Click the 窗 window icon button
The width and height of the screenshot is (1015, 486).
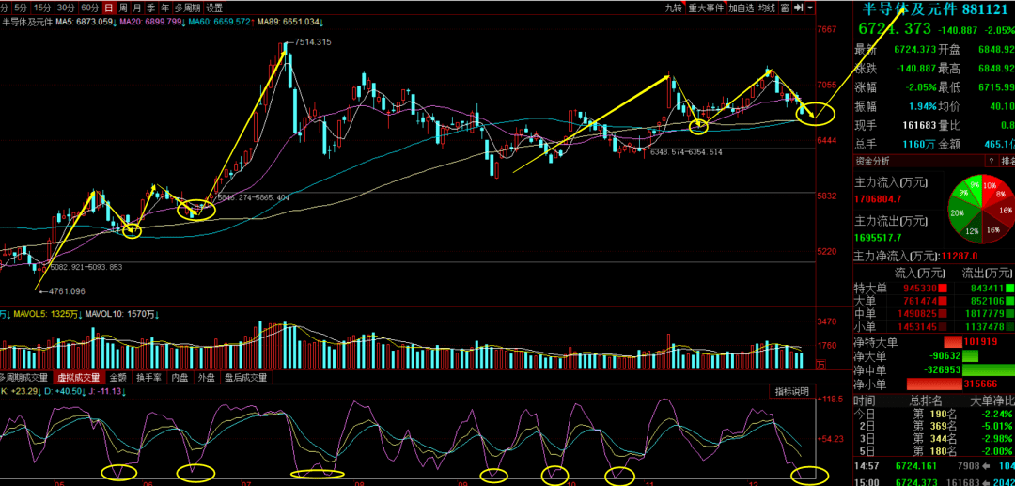pyautogui.click(x=783, y=8)
